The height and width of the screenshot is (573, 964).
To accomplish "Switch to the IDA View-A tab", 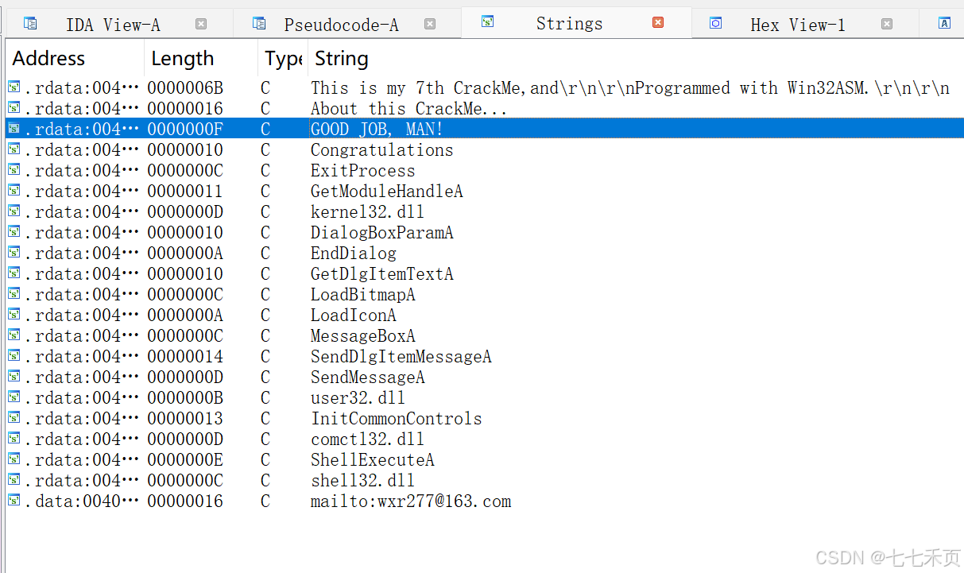I will pyautogui.click(x=113, y=25).
